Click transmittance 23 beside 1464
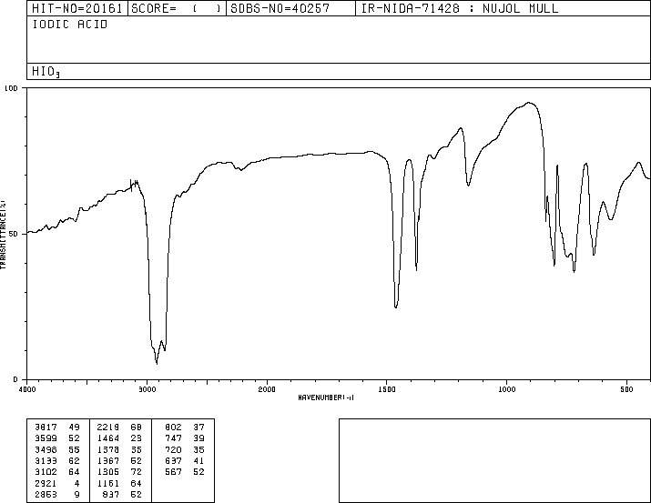Viewport: 651px width, 503px height. click(x=137, y=438)
